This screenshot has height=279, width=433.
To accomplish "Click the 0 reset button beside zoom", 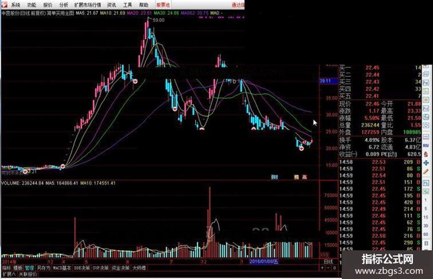I will coord(334,268).
